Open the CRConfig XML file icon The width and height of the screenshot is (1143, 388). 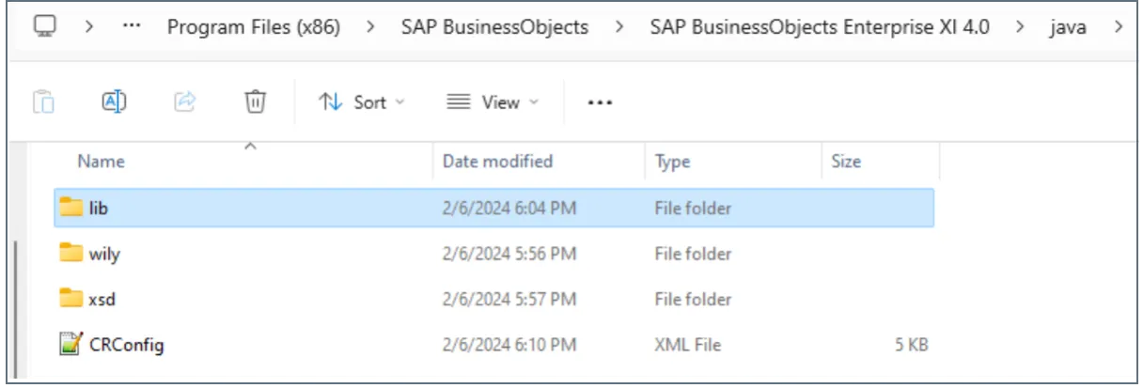(70, 345)
